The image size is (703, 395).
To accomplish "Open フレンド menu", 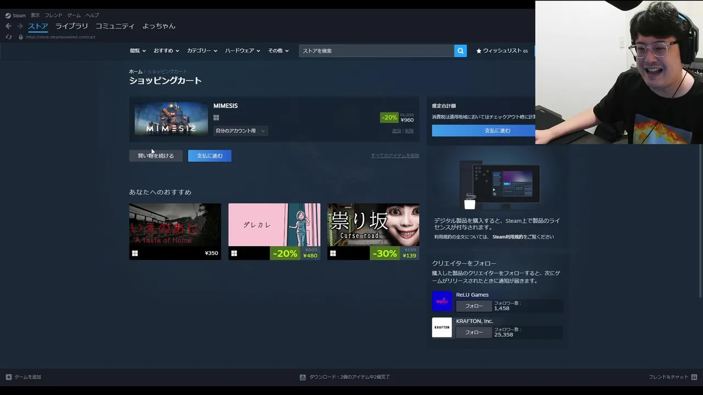I will pos(53,15).
